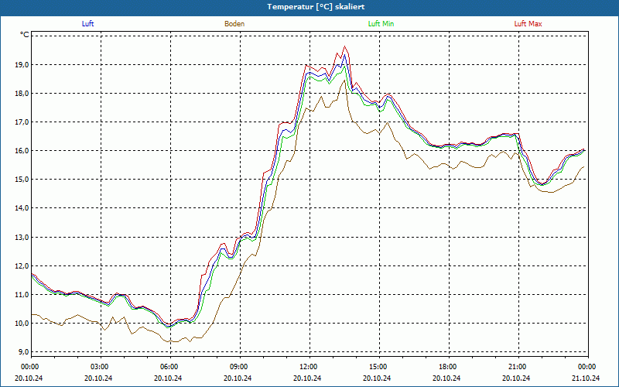The width and height of the screenshot is (619, 387).
Task: Click the '19,0' y-axis value
Action: (x=22, y=65)
